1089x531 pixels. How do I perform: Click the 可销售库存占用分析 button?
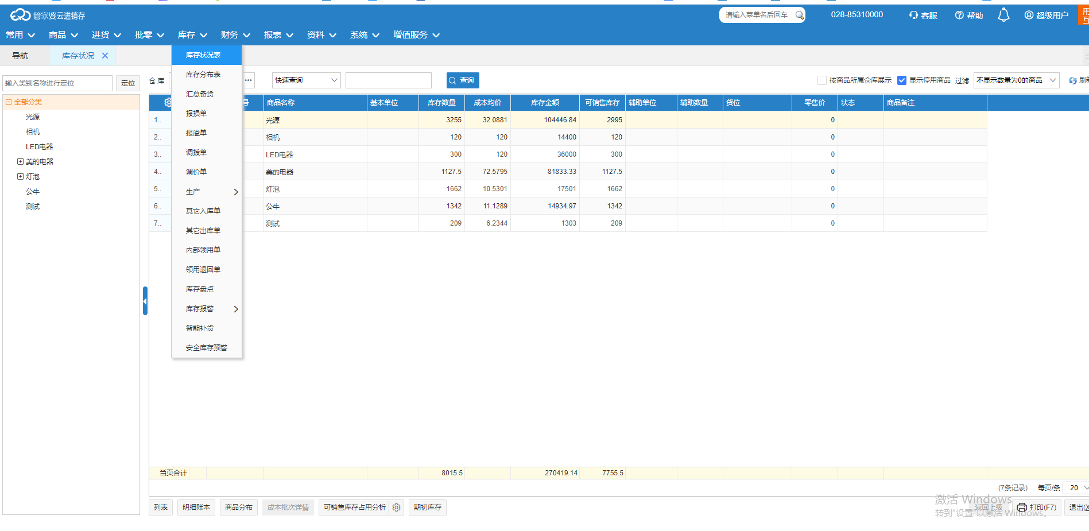click(355, 507)
